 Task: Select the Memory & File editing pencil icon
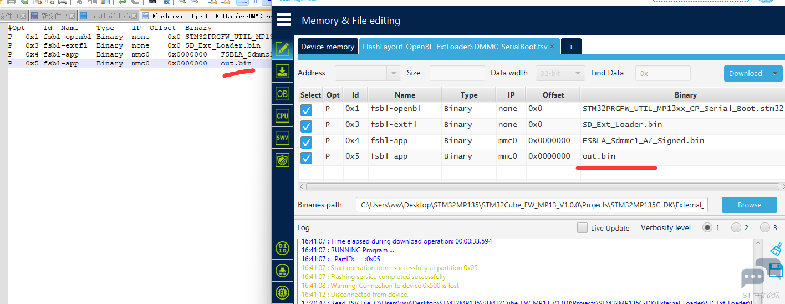pos(283,49)
